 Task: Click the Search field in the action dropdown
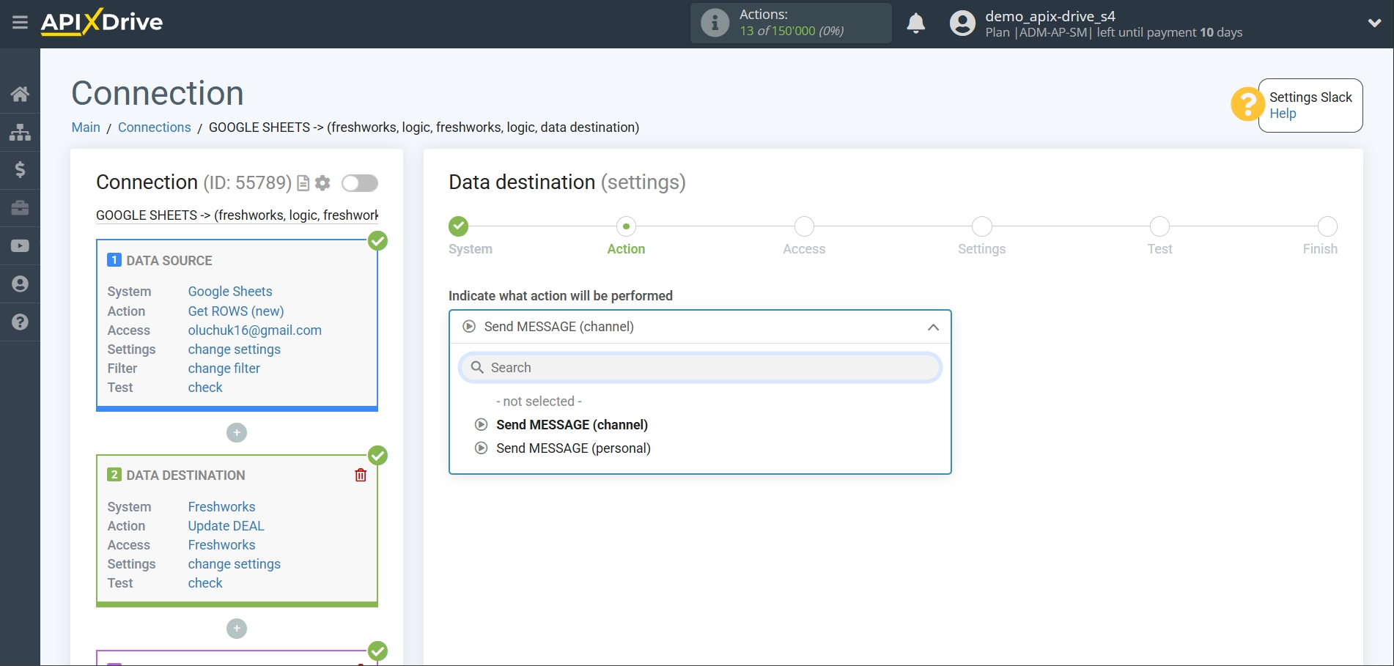[700, 368]
